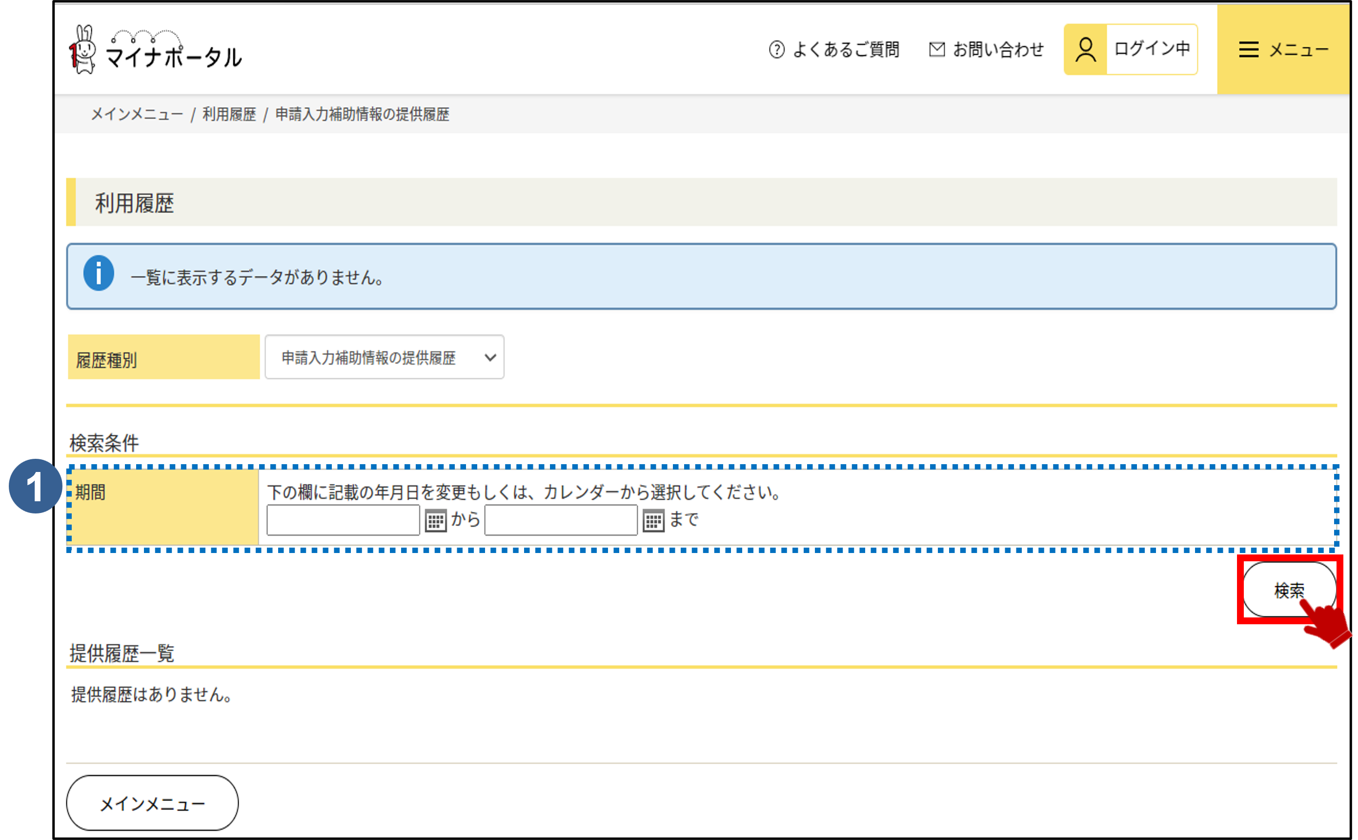This screenshot has height=840, width=1358.
Task: Click the question mark FAQ icon
Action: 776,50
